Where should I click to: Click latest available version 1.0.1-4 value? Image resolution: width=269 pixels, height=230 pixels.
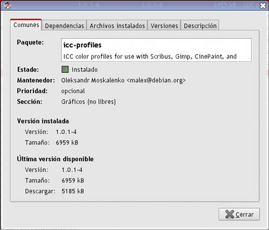72,170
